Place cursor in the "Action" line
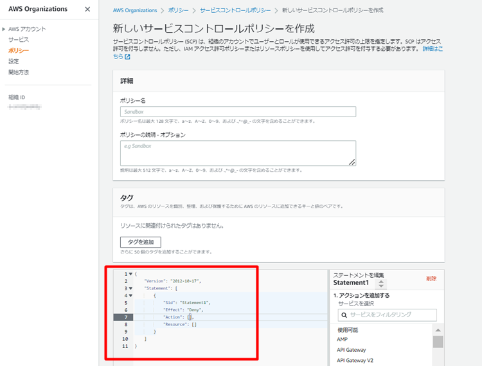This screenshot has width=482, height=366. coord(179,317)
